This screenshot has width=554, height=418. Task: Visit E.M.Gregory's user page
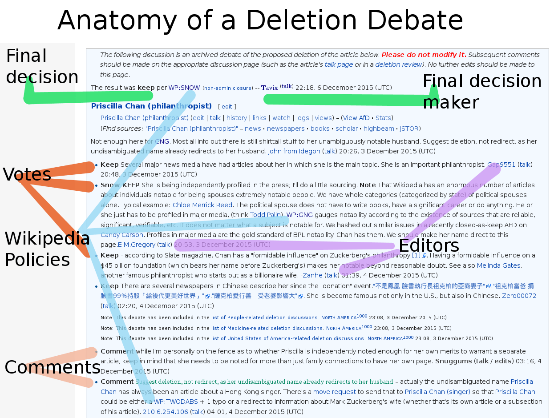tap(137, 245)
